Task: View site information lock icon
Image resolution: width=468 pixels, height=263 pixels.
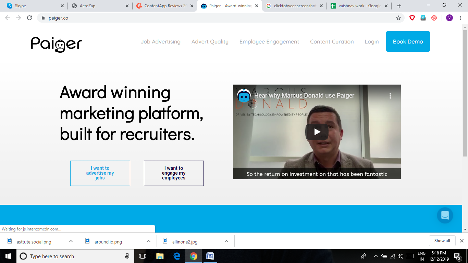Action: click(x=43, y=18)
